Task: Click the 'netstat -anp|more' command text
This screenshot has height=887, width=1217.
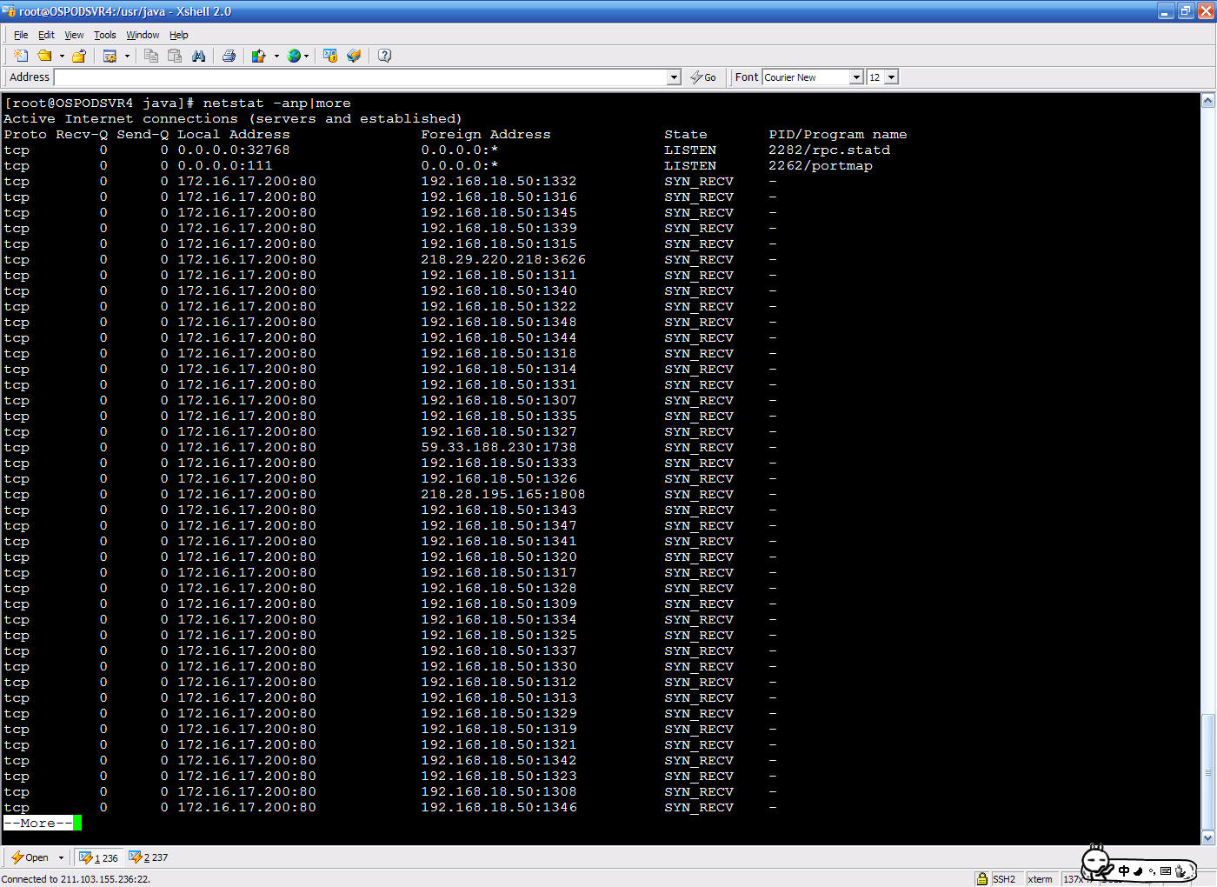Action: point(277,103)
